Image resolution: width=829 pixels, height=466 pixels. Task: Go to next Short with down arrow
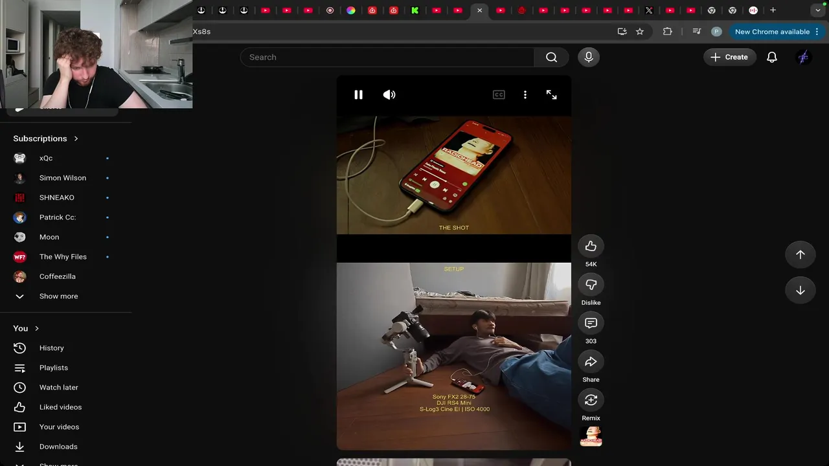coord(801,291)
